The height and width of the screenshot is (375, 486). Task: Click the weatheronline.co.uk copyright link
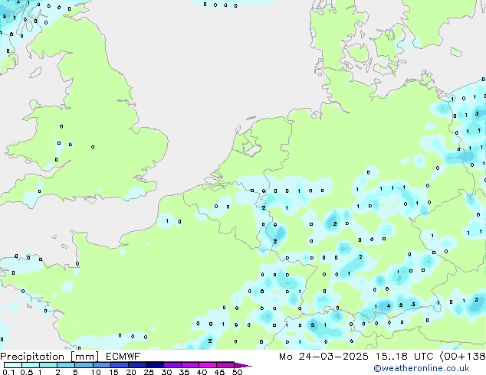click(x=422, y=368)
